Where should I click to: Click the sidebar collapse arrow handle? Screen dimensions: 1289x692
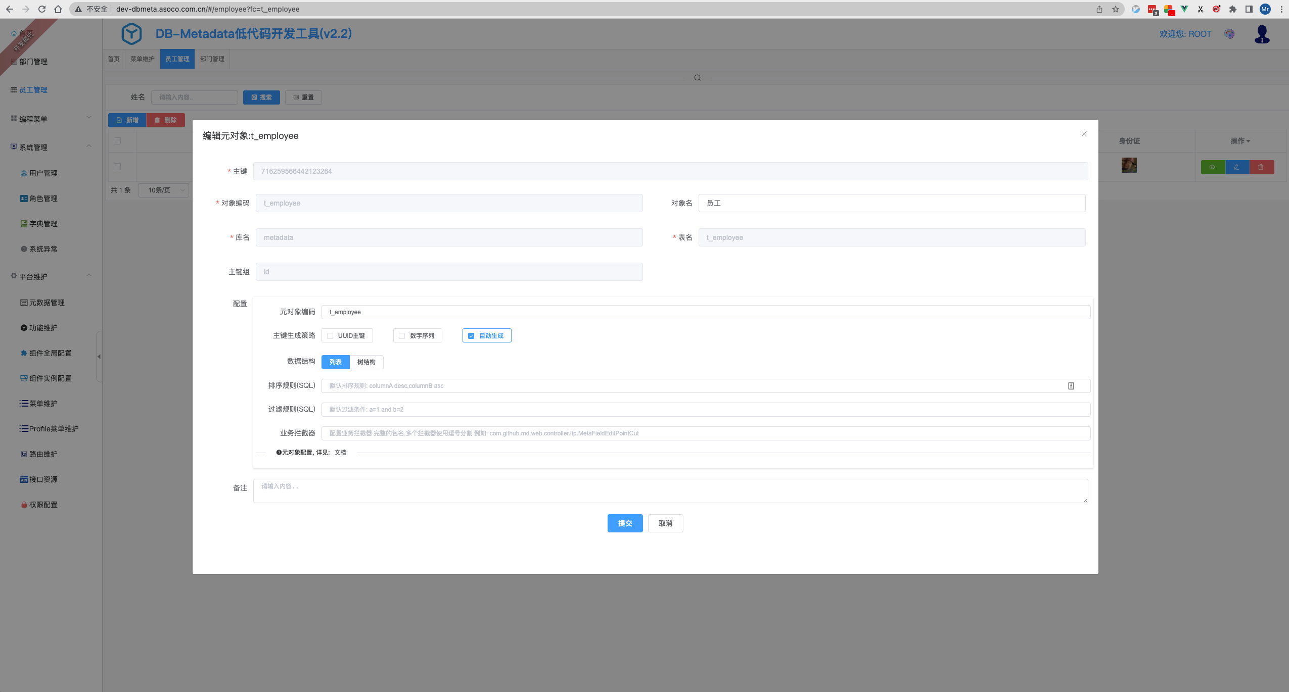click(99, 357)
